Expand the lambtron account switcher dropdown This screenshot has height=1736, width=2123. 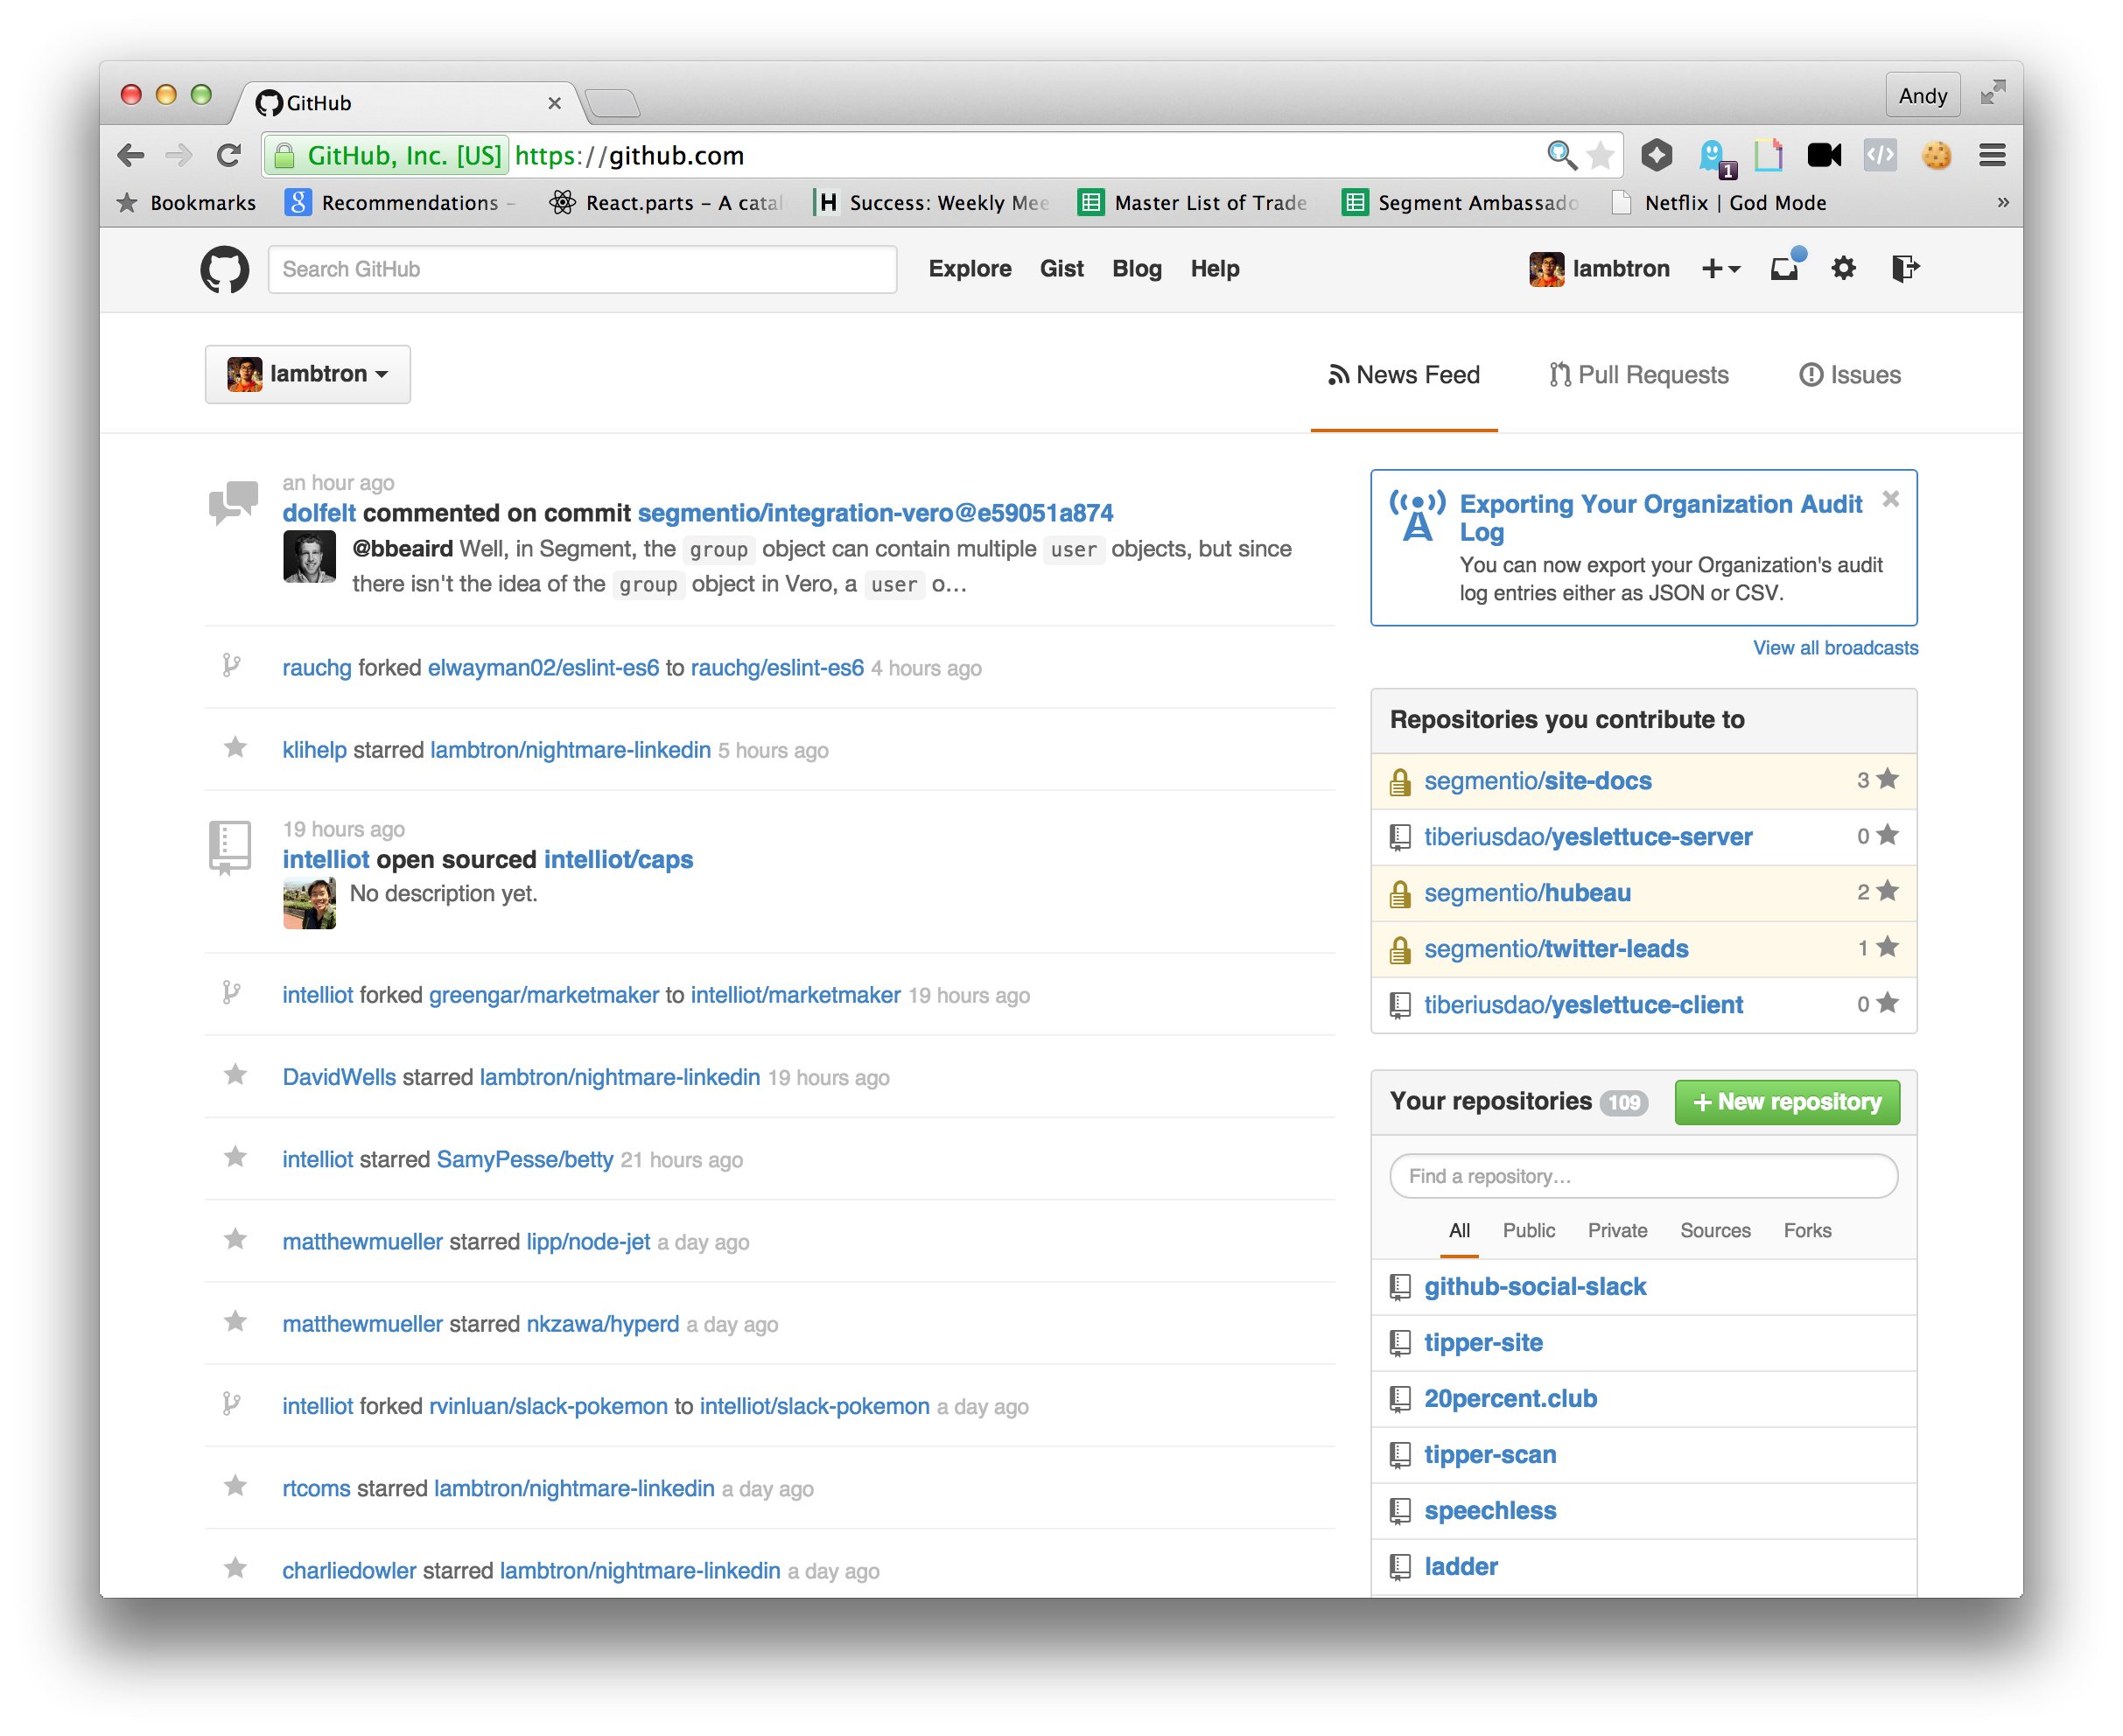click(308, 374)
